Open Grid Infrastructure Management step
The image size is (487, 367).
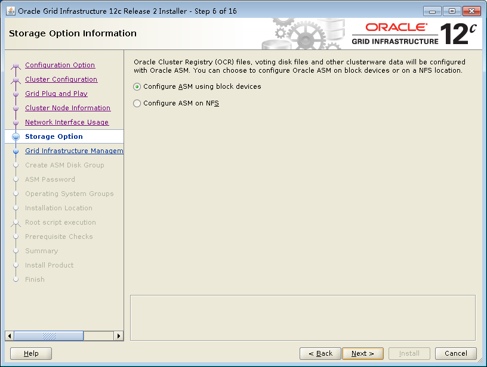(73, 151)
